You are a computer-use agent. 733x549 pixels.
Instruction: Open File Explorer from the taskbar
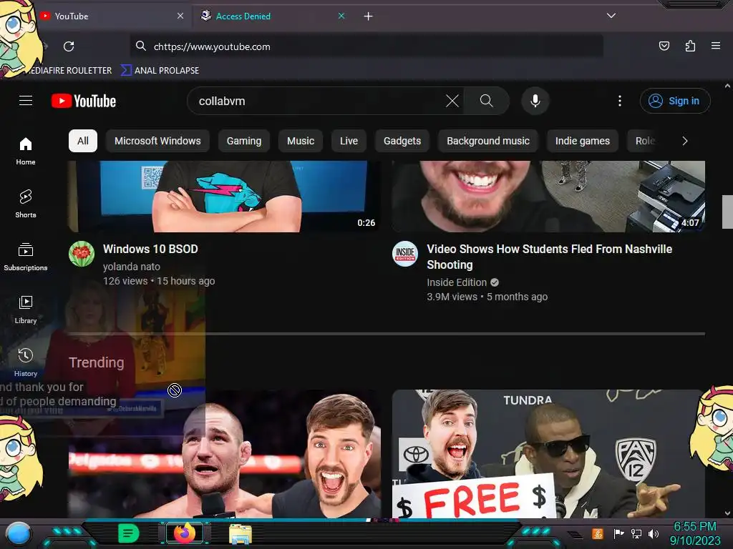tap(241, 533)
